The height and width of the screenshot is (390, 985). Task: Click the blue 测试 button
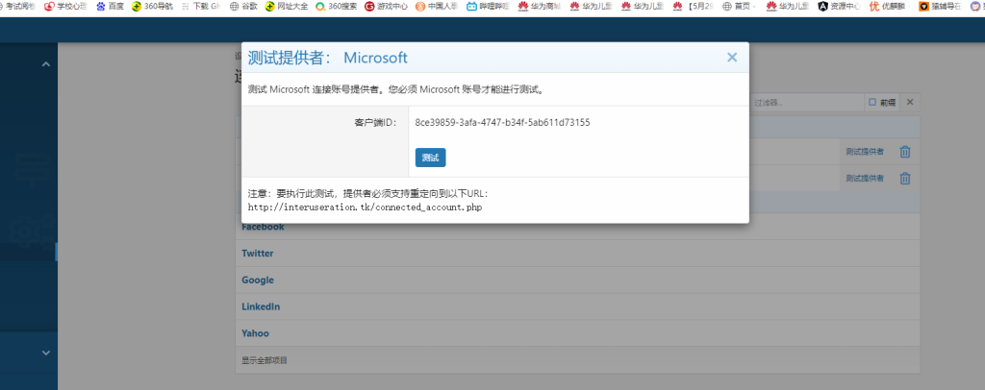coord(430,158)
